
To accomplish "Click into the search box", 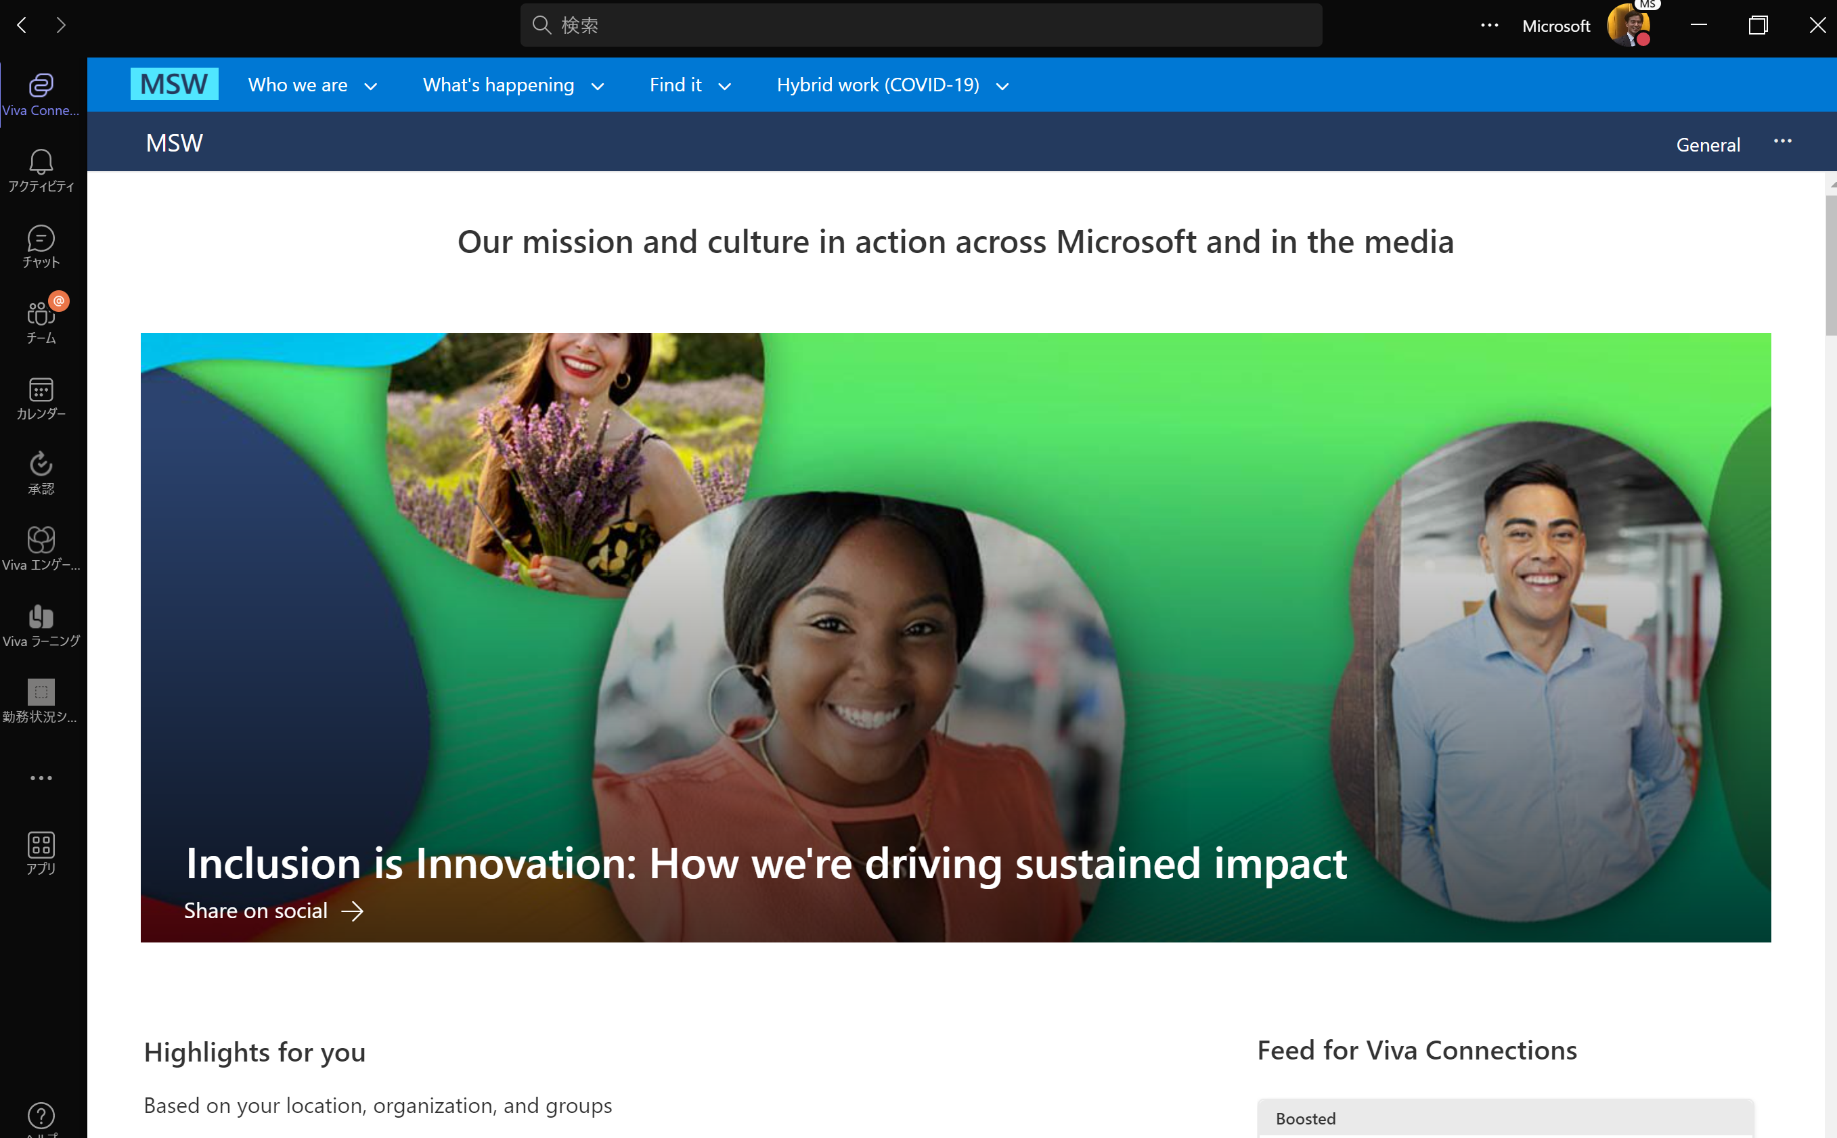I will click(x=920, y=26).
